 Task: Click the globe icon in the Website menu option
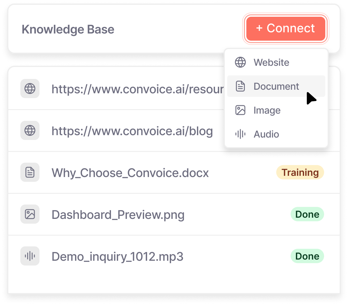(240, 62)
